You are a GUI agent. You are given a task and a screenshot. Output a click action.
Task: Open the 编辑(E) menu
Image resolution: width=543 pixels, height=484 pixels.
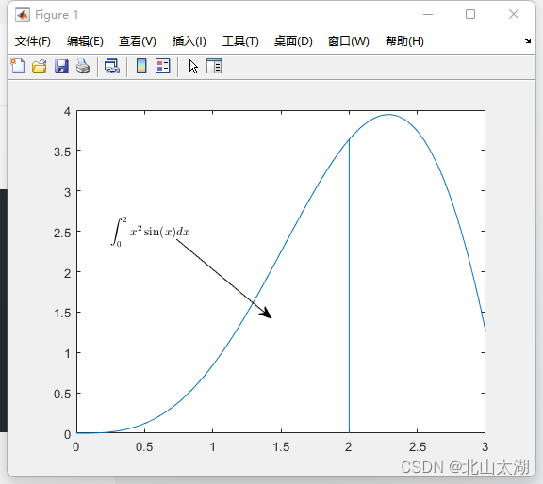(85, 41)
